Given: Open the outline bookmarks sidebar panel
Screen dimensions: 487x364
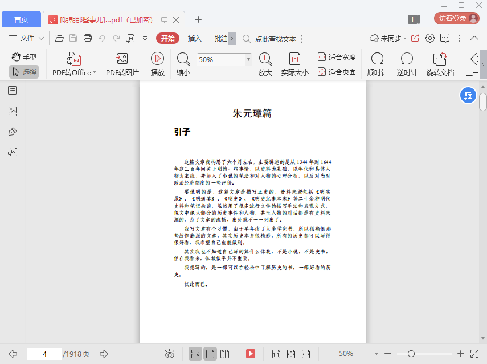Looking at the screenshot, I should tap(13, 91).
